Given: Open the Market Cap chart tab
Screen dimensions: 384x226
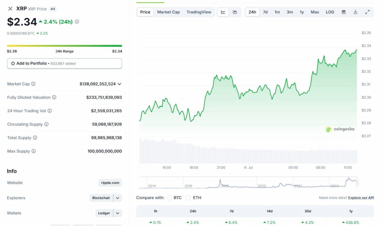Looking at the screenshot, I should tap(168, 12).
